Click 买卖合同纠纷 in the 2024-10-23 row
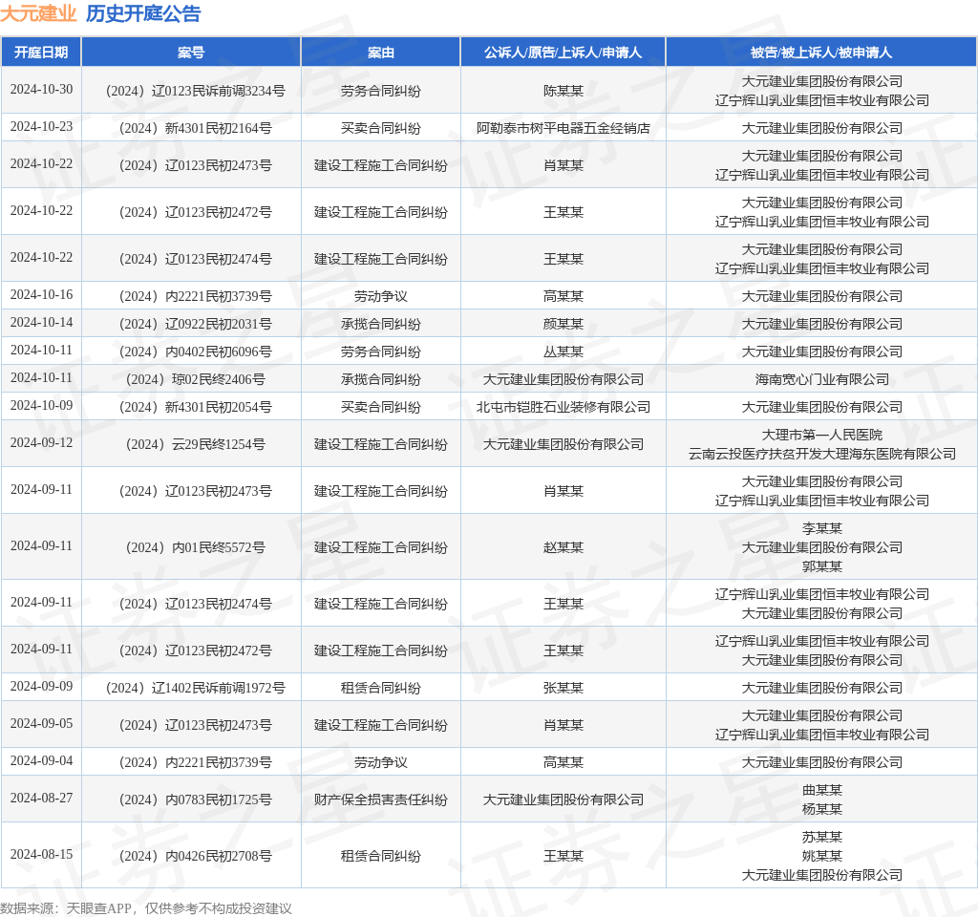Screen dimensions: 978x917 click(x=380, y=129)
